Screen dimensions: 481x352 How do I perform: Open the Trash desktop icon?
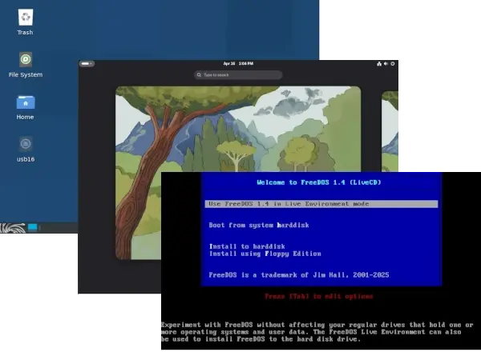[x=25, y=22]
